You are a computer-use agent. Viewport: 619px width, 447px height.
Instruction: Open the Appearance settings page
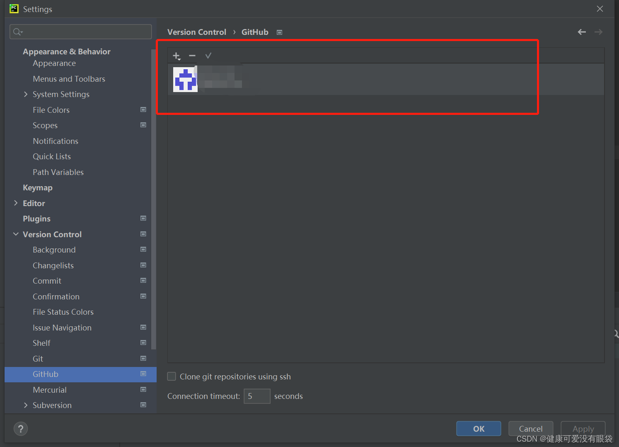(x=54, y=63)
